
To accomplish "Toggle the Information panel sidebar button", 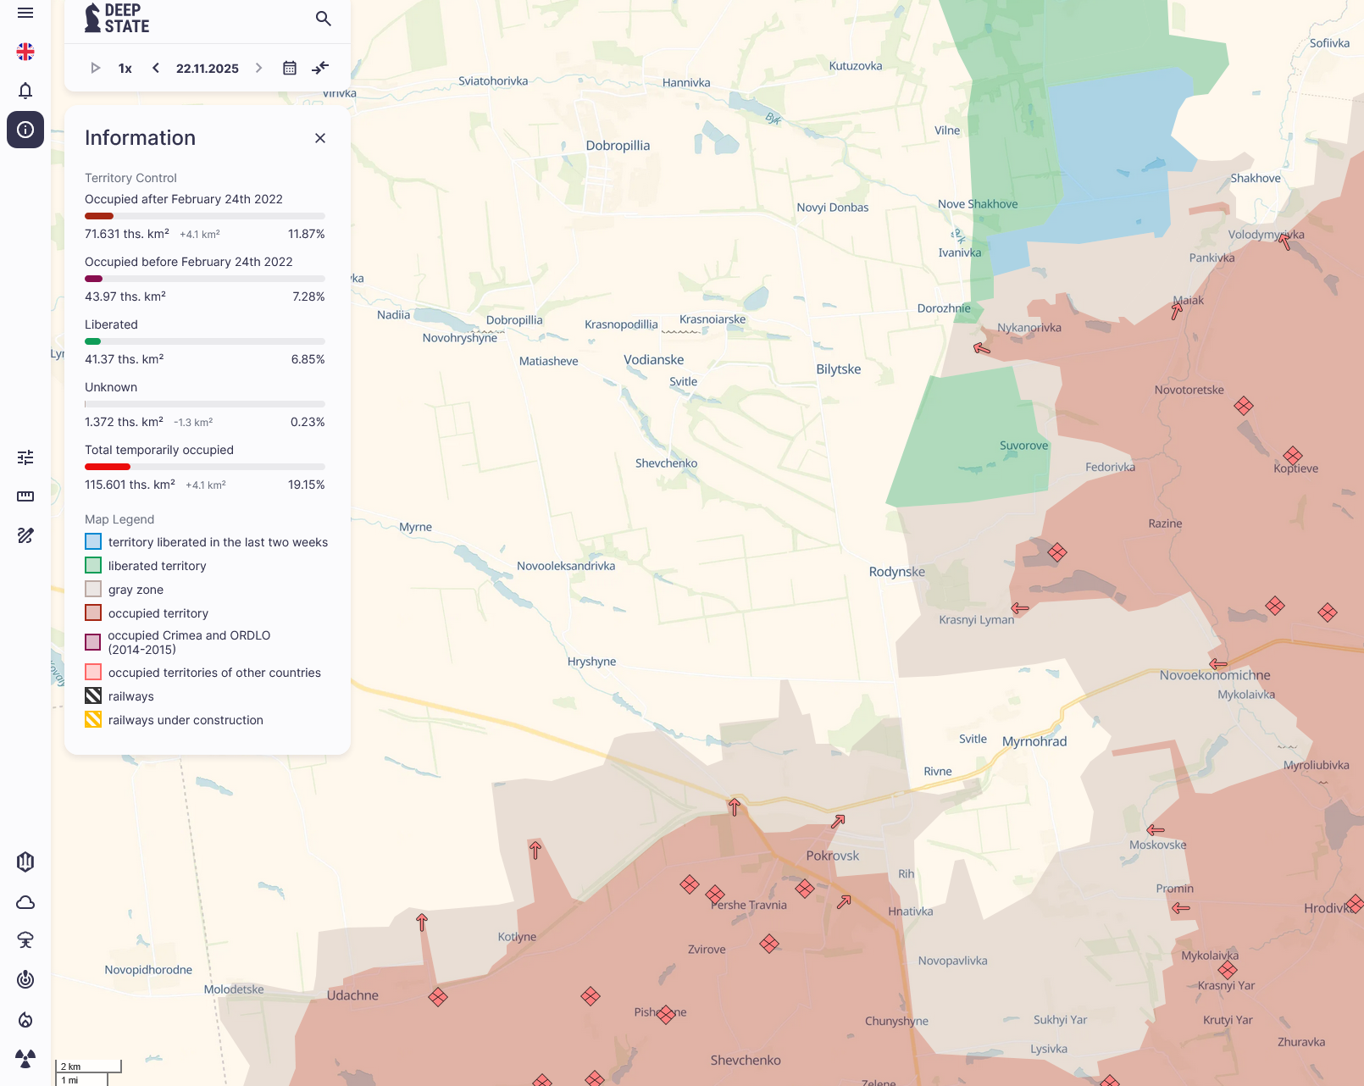I will coord(25,130).
